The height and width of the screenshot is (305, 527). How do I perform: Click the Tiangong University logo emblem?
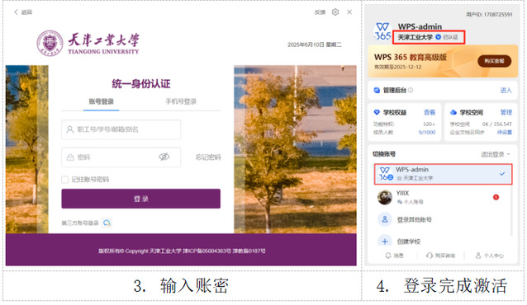pos(50,43)
